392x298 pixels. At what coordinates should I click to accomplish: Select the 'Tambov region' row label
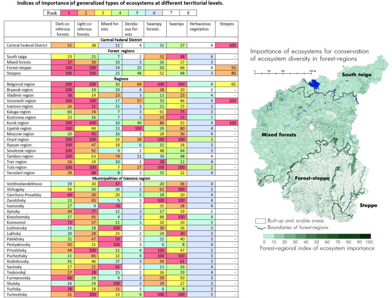click(x=20, y=156)
